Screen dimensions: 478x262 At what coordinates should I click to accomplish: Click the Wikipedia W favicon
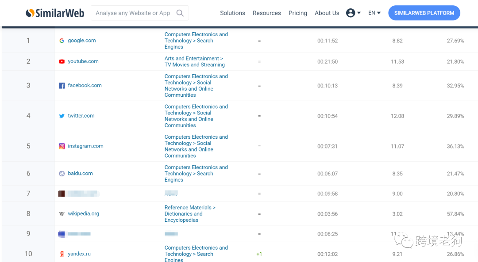[62, 214]
